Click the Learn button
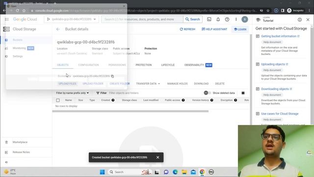 240,29
